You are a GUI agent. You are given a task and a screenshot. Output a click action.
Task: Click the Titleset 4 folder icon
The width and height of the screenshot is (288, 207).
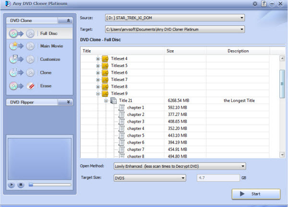pos(105,58)
